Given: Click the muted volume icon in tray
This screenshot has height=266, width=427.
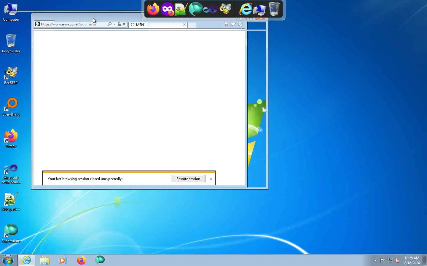Looking at the screenshot, I should [397, 260].
